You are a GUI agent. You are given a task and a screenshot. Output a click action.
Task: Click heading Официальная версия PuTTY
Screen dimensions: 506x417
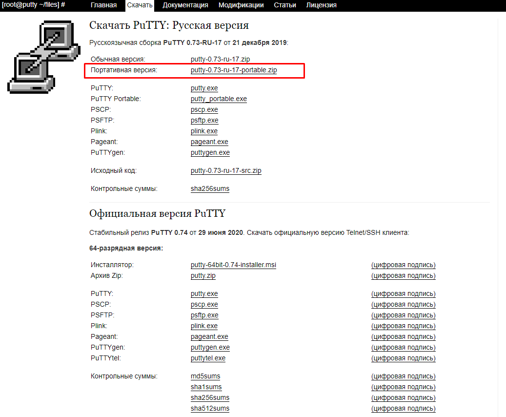[x=158, y=213]
